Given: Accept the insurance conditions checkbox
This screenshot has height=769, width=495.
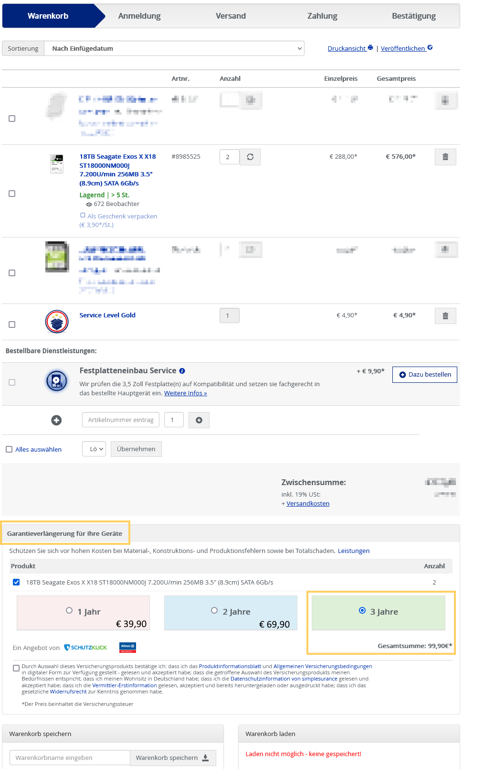Looking at the screenshot, I should [x=16, y=668].
